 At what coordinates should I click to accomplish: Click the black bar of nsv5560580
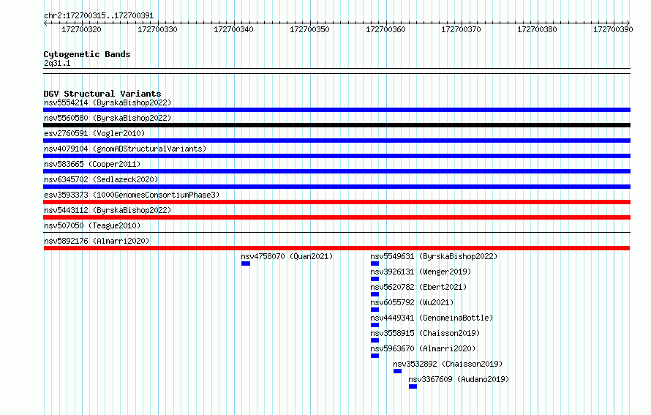coord(336,125)
